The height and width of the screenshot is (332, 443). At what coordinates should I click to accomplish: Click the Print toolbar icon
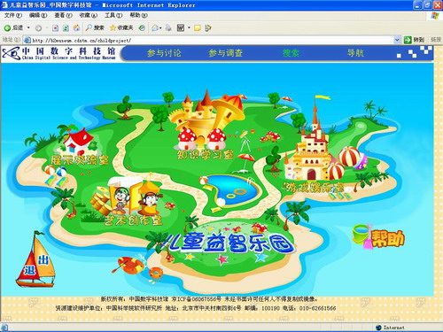tap(168, 28)
